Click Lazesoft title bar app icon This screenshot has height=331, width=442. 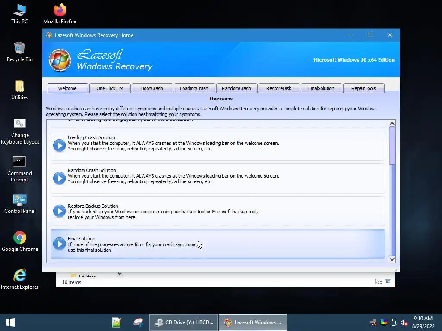click(49, 35)
